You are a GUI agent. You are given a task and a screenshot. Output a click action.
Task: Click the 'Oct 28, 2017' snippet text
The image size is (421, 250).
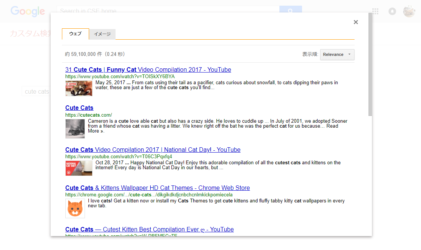(x=109, y=163)
